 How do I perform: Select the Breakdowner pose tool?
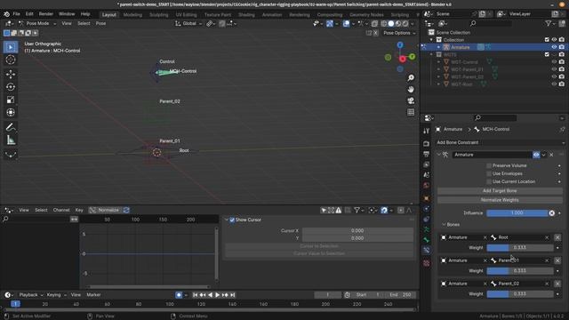click(x=11, y=155)
